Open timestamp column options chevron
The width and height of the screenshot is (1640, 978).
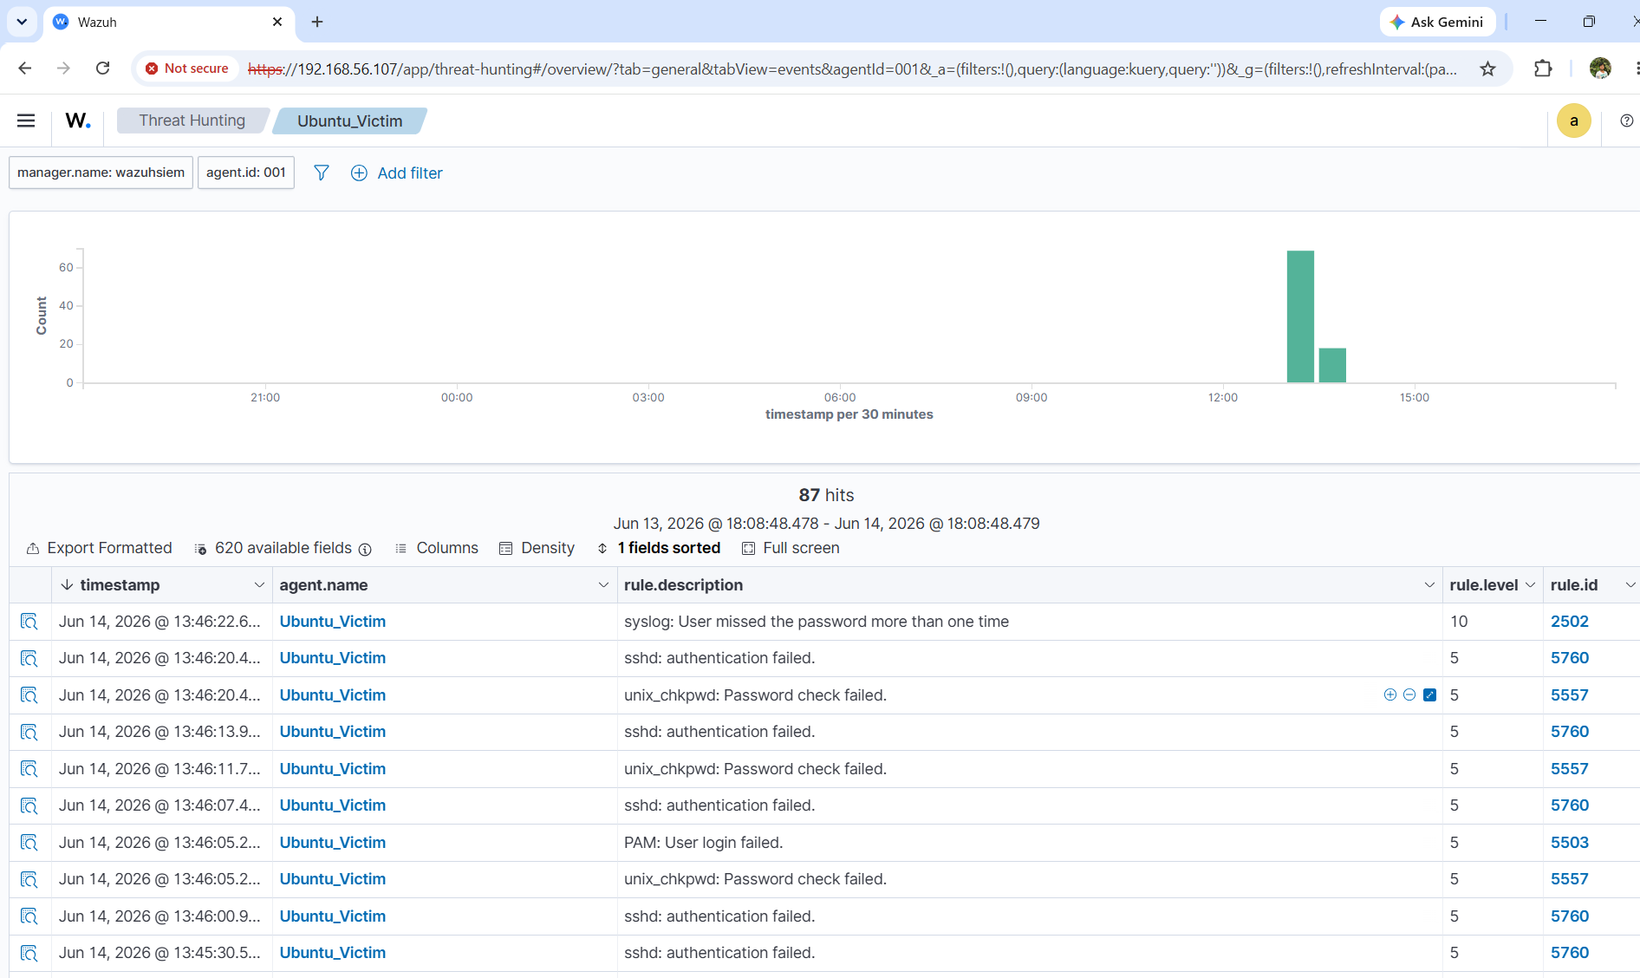[x=259, y=585]
